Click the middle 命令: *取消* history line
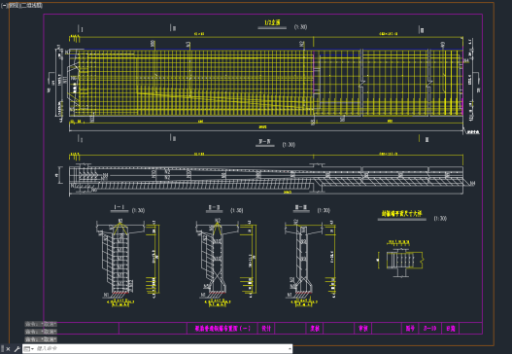 [41, 332]
